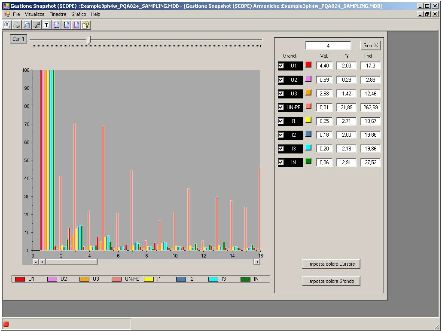
Task: Click the help question mark toolbar icon
Action: (x=86, y=25)
